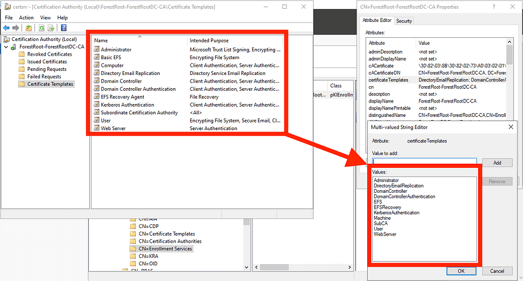The height and width of the screenshot is (281, 523).
Task: Open the View menu
Action: pos(45,17)
